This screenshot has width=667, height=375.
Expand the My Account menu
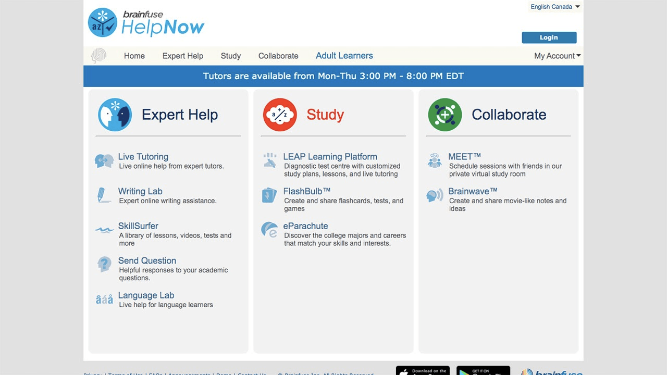click(557, 56)
